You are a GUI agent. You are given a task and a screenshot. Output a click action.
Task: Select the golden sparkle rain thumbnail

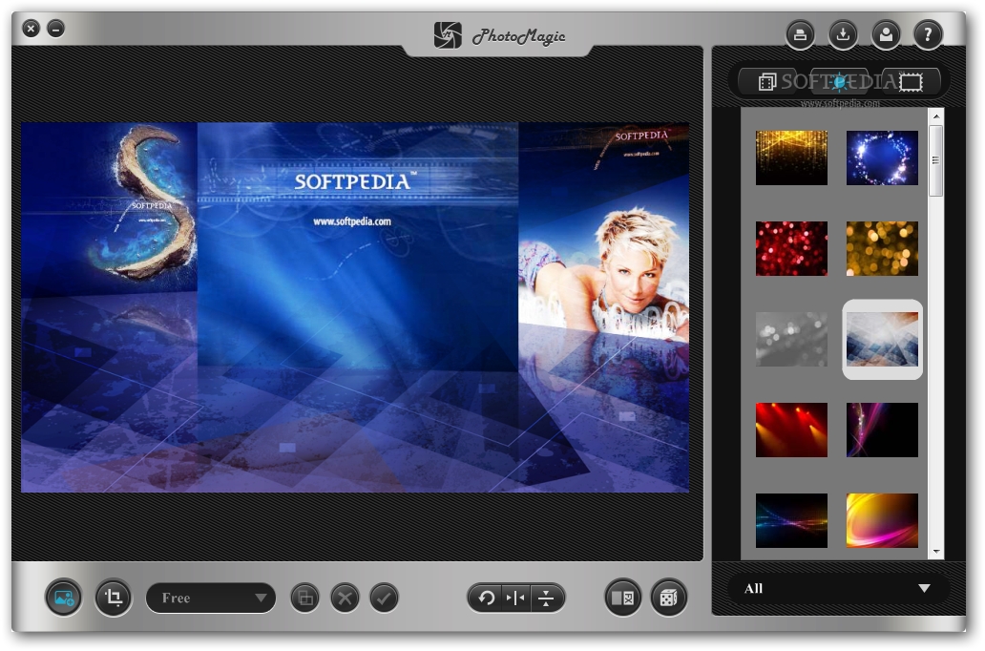click(x=791, y=157)
